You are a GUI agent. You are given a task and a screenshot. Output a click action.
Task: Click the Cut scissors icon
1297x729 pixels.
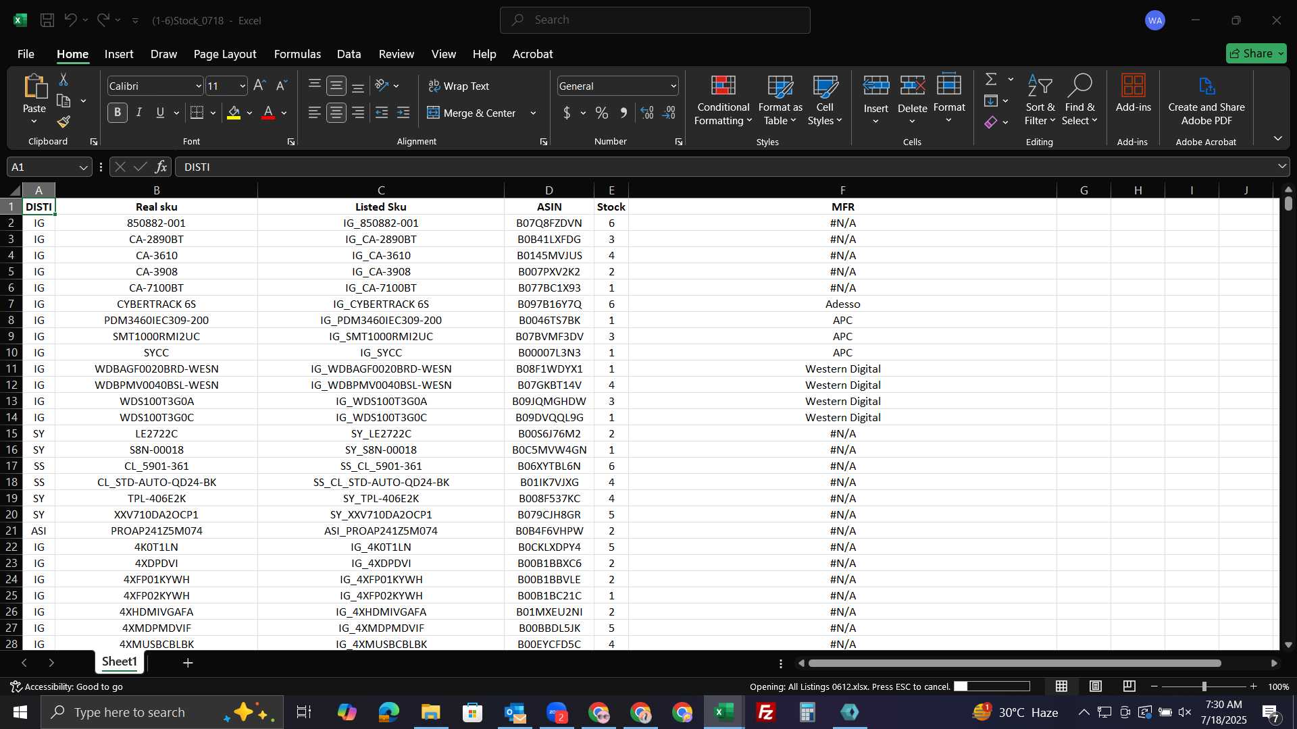(x=63, y=80)
